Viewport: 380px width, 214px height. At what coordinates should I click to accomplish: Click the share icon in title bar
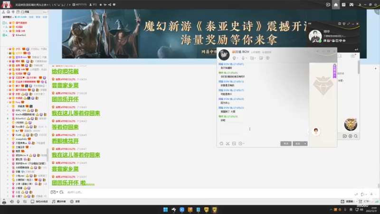(110, 5)
